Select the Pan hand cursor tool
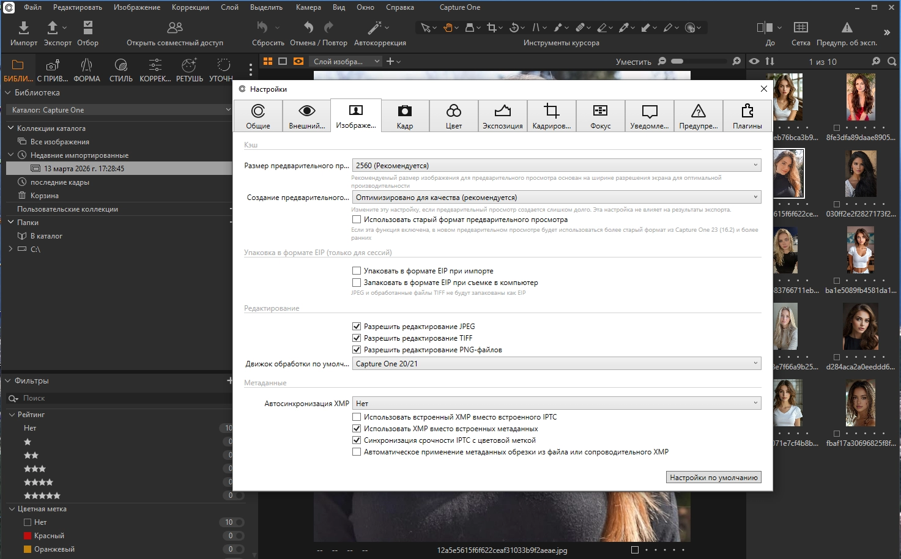Screen dimensions: 901x559 point(448,28)
